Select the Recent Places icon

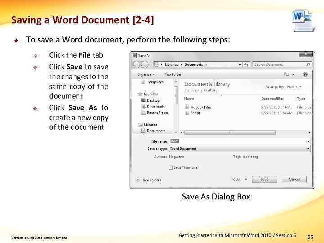click(143, 112)
